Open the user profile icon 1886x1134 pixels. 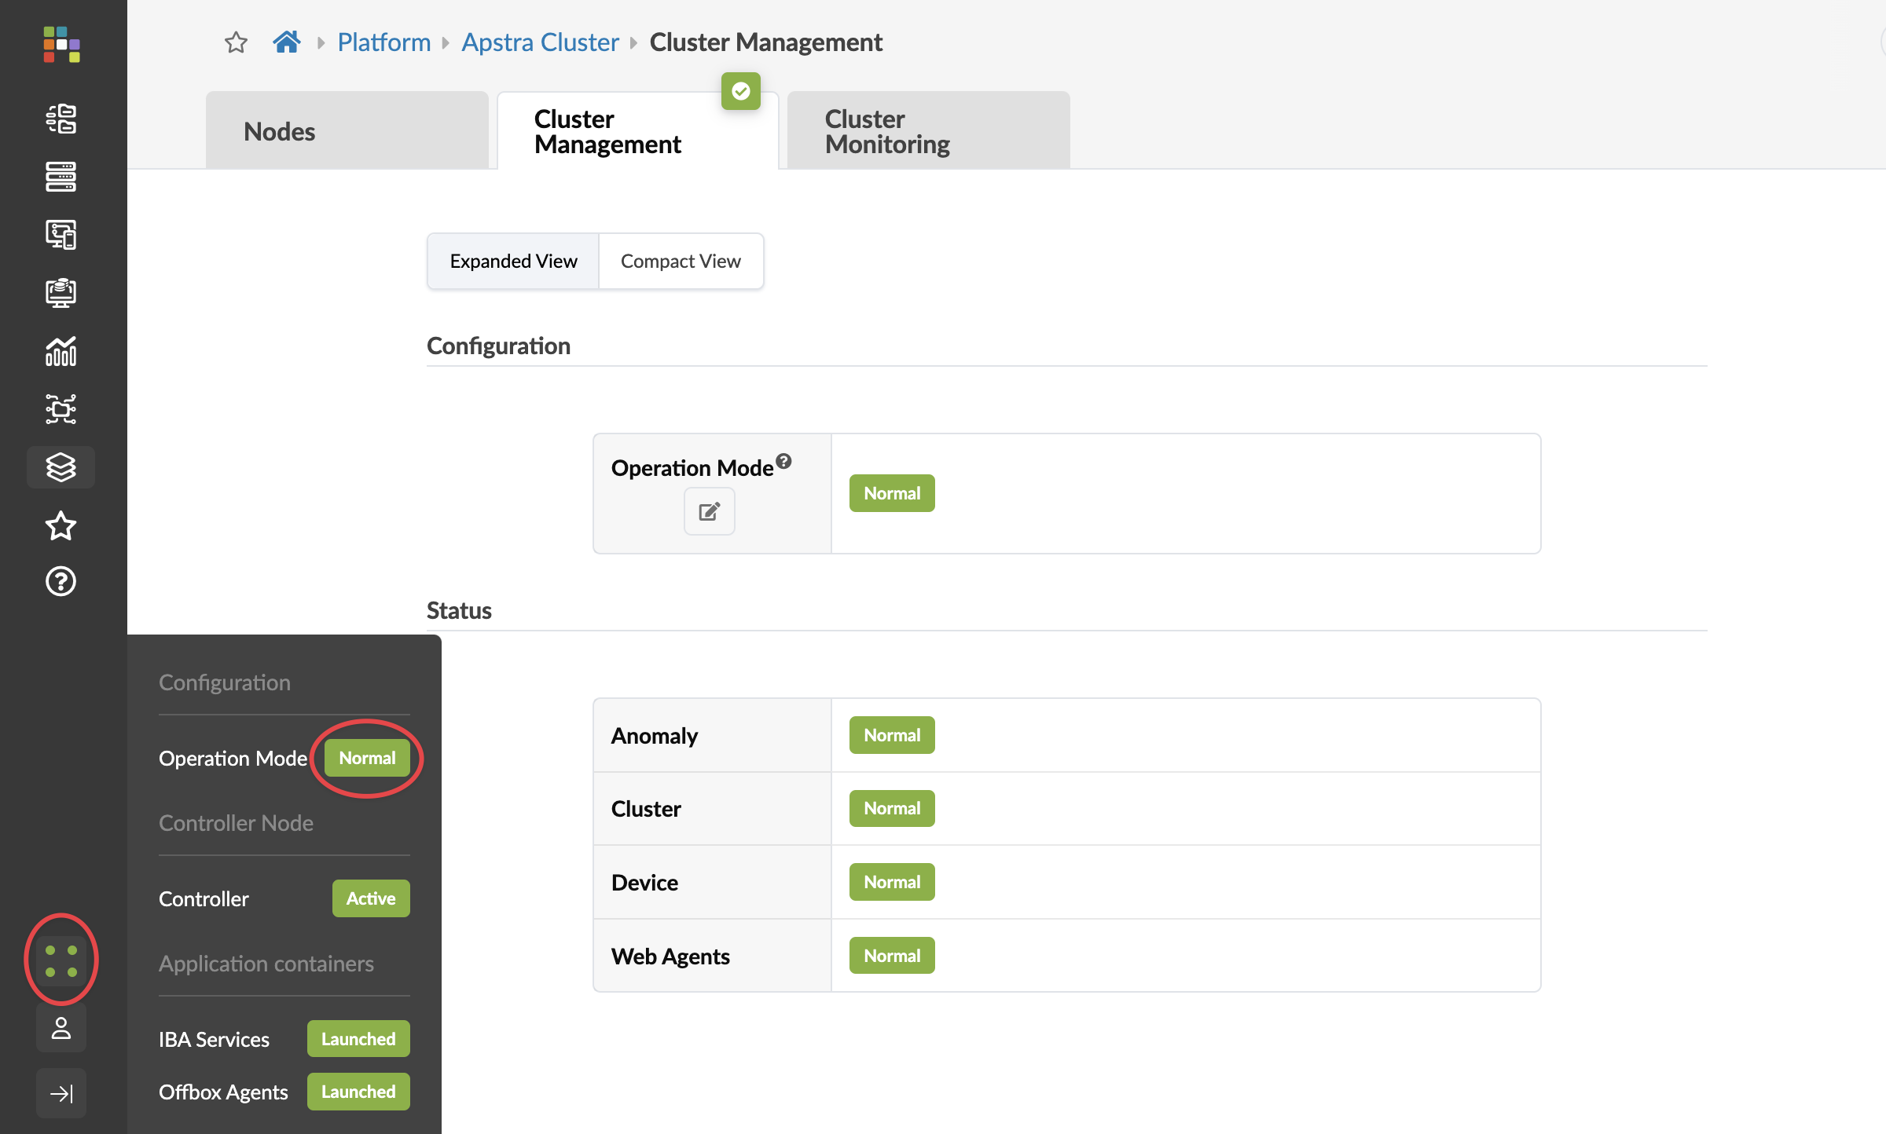61,1028
